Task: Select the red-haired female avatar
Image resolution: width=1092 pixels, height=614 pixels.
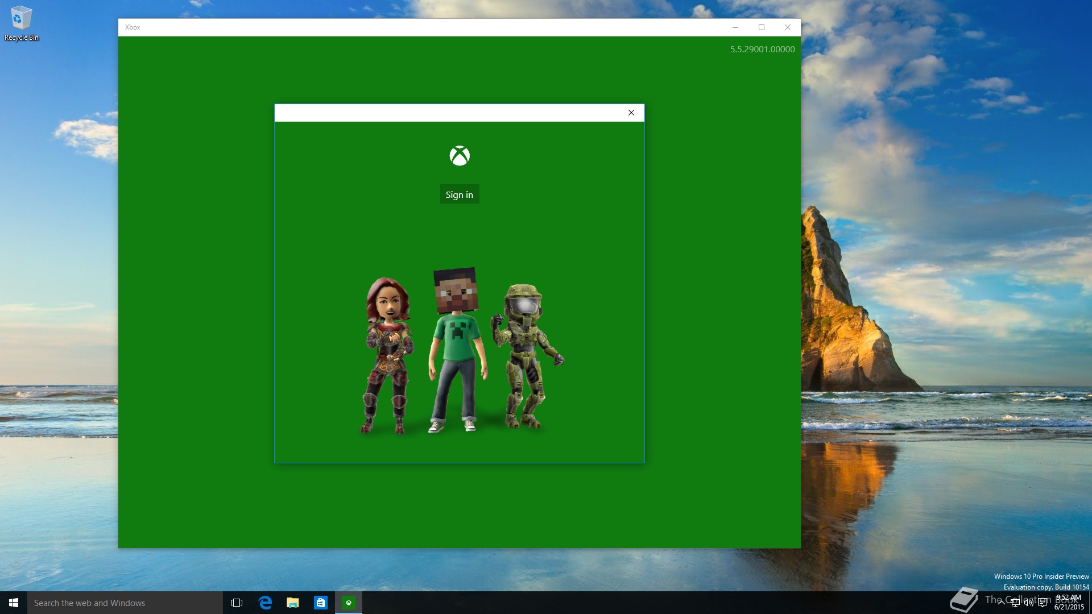Action: tap(388, 355)
